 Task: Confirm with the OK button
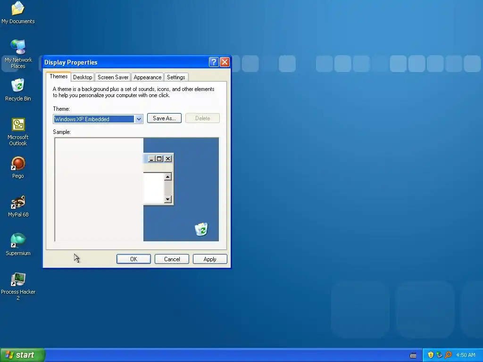133,259
